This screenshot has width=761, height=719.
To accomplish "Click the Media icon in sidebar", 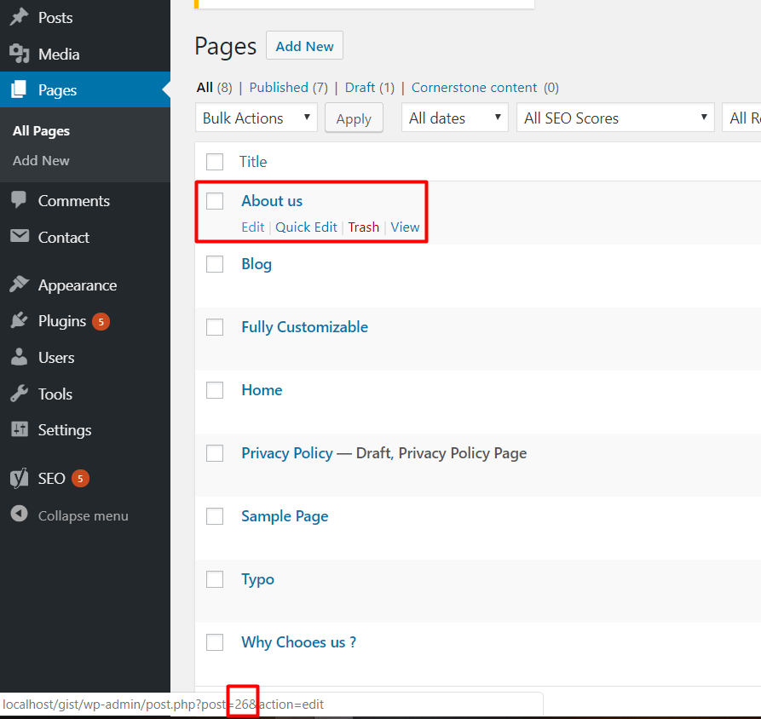I will 19,54.
